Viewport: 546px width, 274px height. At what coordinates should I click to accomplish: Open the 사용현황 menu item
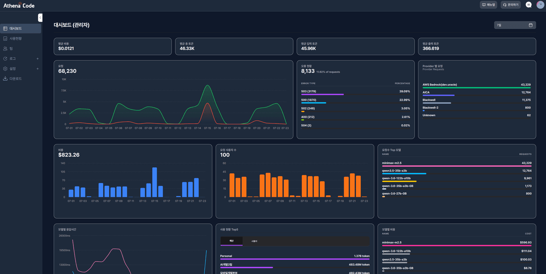coord(20,39)
